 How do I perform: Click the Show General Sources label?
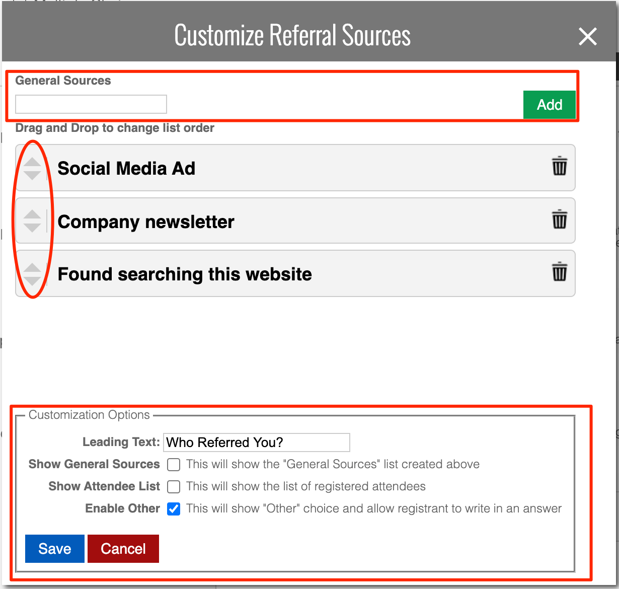pos(94,464)
